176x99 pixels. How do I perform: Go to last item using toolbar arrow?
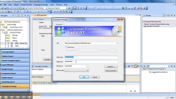[x=57, y=12]
